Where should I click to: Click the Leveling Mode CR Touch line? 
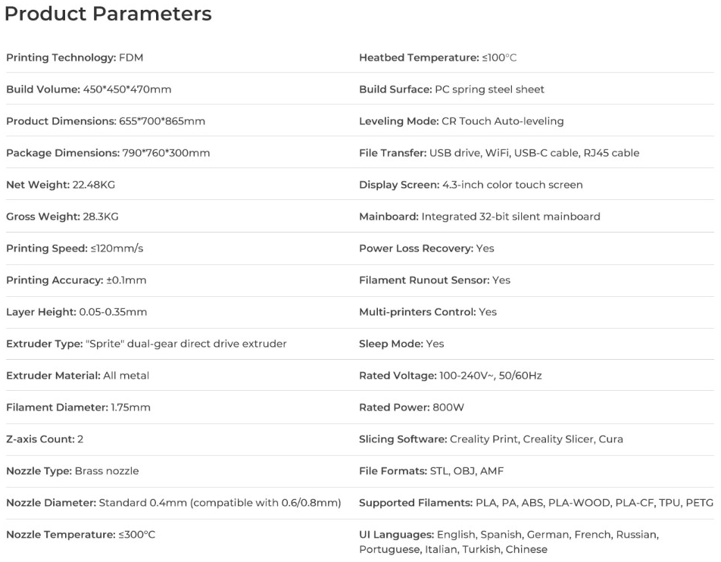[461, 121]
